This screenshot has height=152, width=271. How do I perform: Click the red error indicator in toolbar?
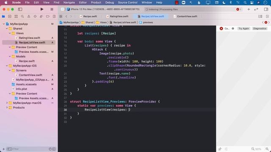[238, 9]
